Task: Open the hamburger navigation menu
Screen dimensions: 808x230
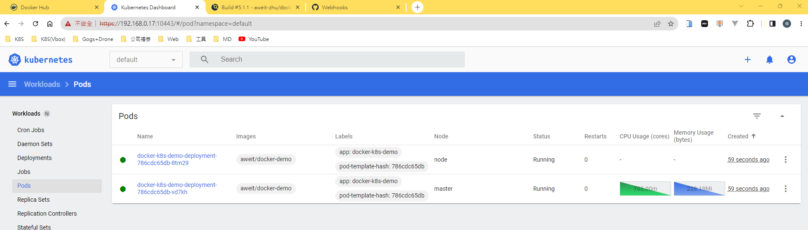Action: (x=12, y=84)
